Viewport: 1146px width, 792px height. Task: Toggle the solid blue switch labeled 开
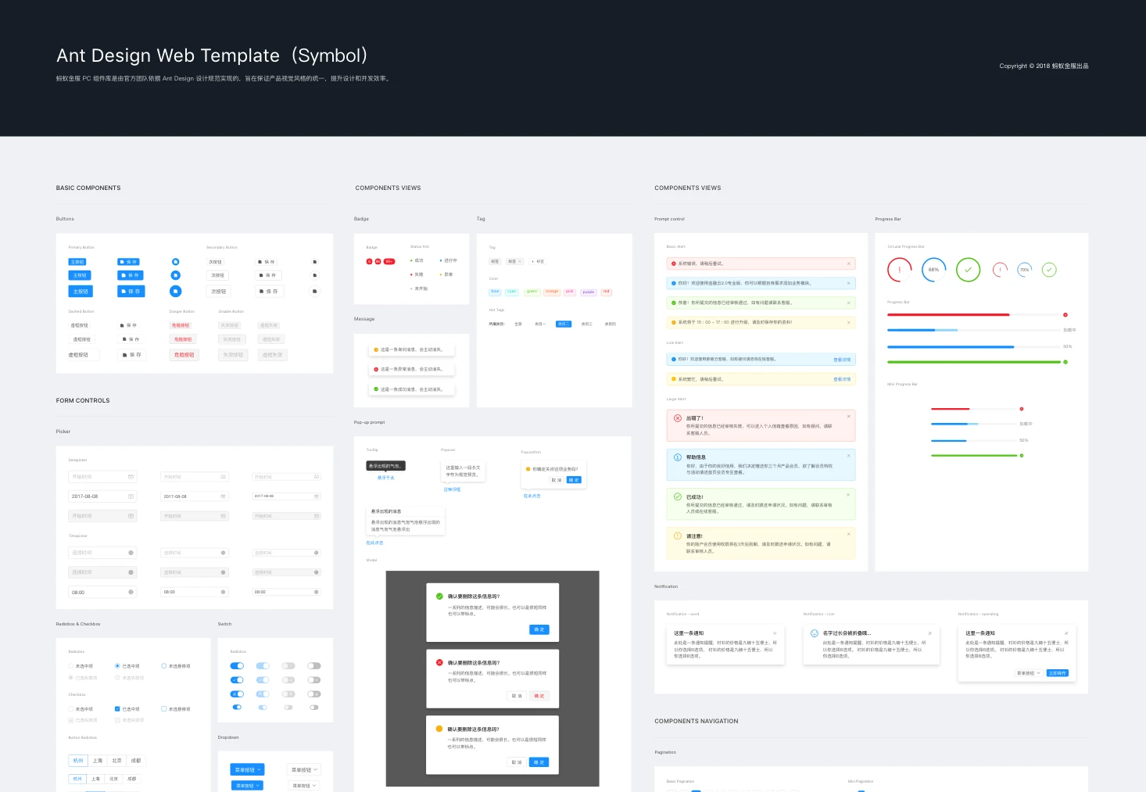[237, 694]
